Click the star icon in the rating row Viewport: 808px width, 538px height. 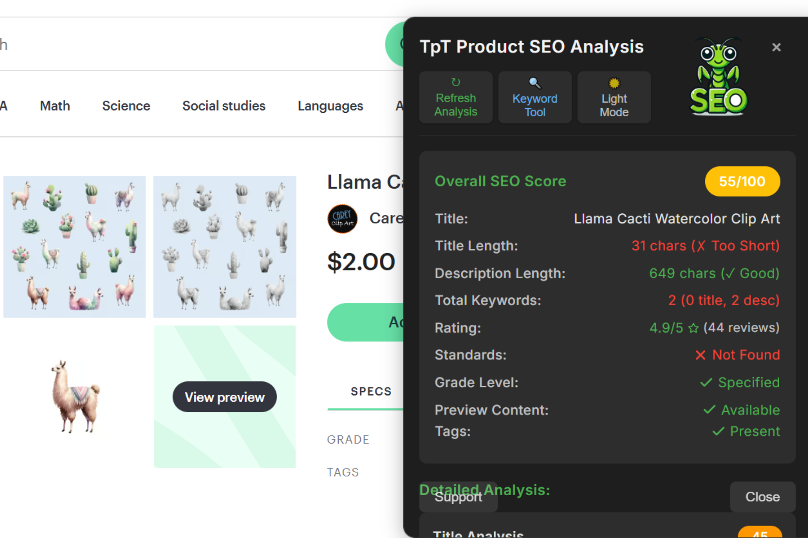[693, 328]
